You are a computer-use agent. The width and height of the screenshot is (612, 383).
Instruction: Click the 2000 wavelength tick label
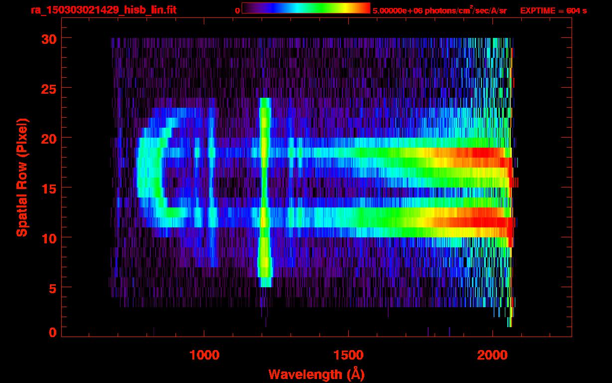(x=492, y=355)
